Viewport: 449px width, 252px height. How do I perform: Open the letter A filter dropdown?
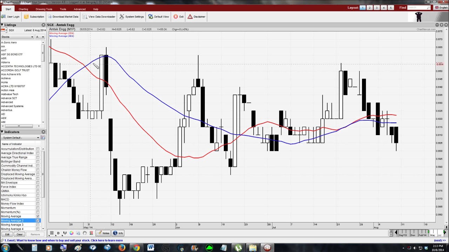coord(40,37)
